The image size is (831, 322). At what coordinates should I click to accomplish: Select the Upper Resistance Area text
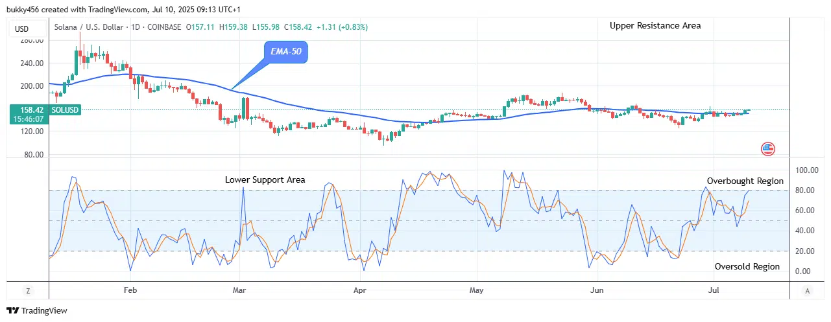(x=655, y=26)
